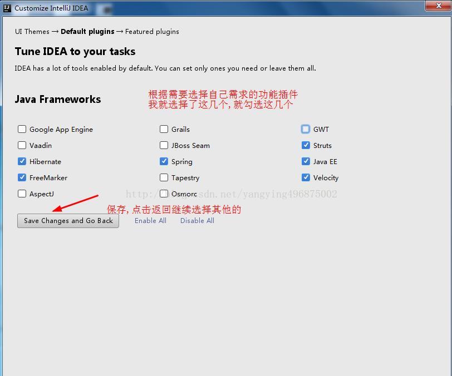Click the Tune IDEA to your tasks heading
Screen dimensions: 452x376
point(75,51)
